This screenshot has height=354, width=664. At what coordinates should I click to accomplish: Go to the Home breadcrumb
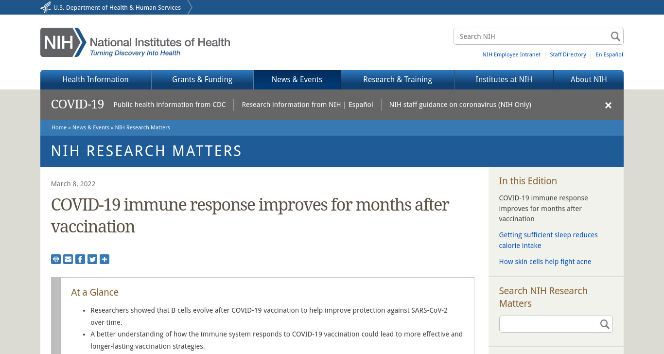click(x=59, y=127)
